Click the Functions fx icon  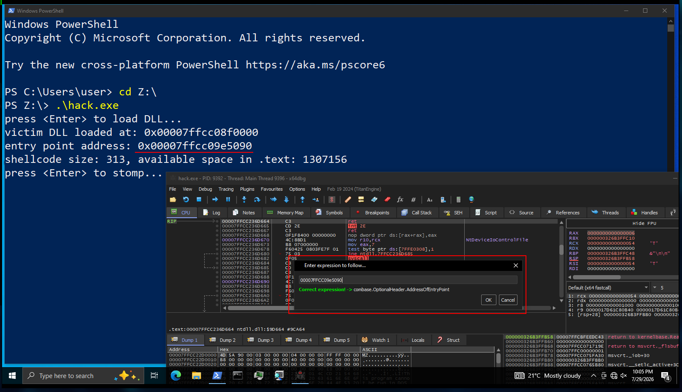(400, 200)
